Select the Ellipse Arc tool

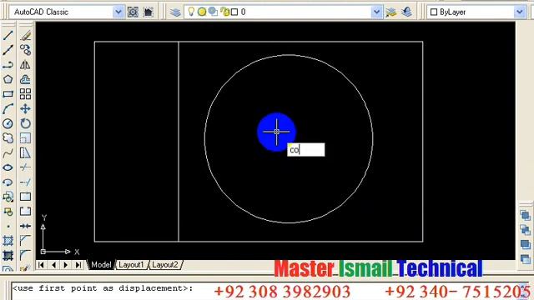pos(8,182)
